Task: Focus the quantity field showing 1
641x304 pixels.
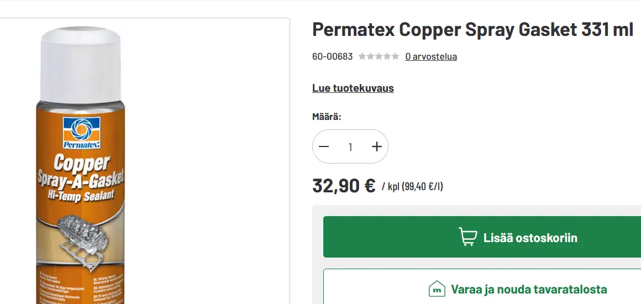Action: coord(350,146)
